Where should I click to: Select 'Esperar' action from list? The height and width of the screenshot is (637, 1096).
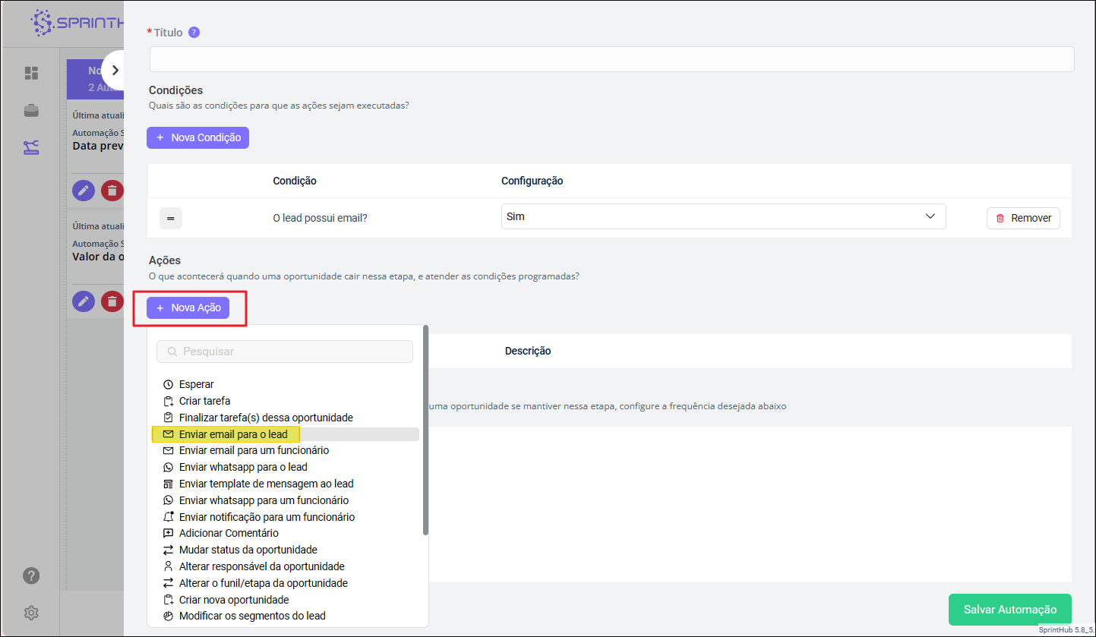(196, 384)
